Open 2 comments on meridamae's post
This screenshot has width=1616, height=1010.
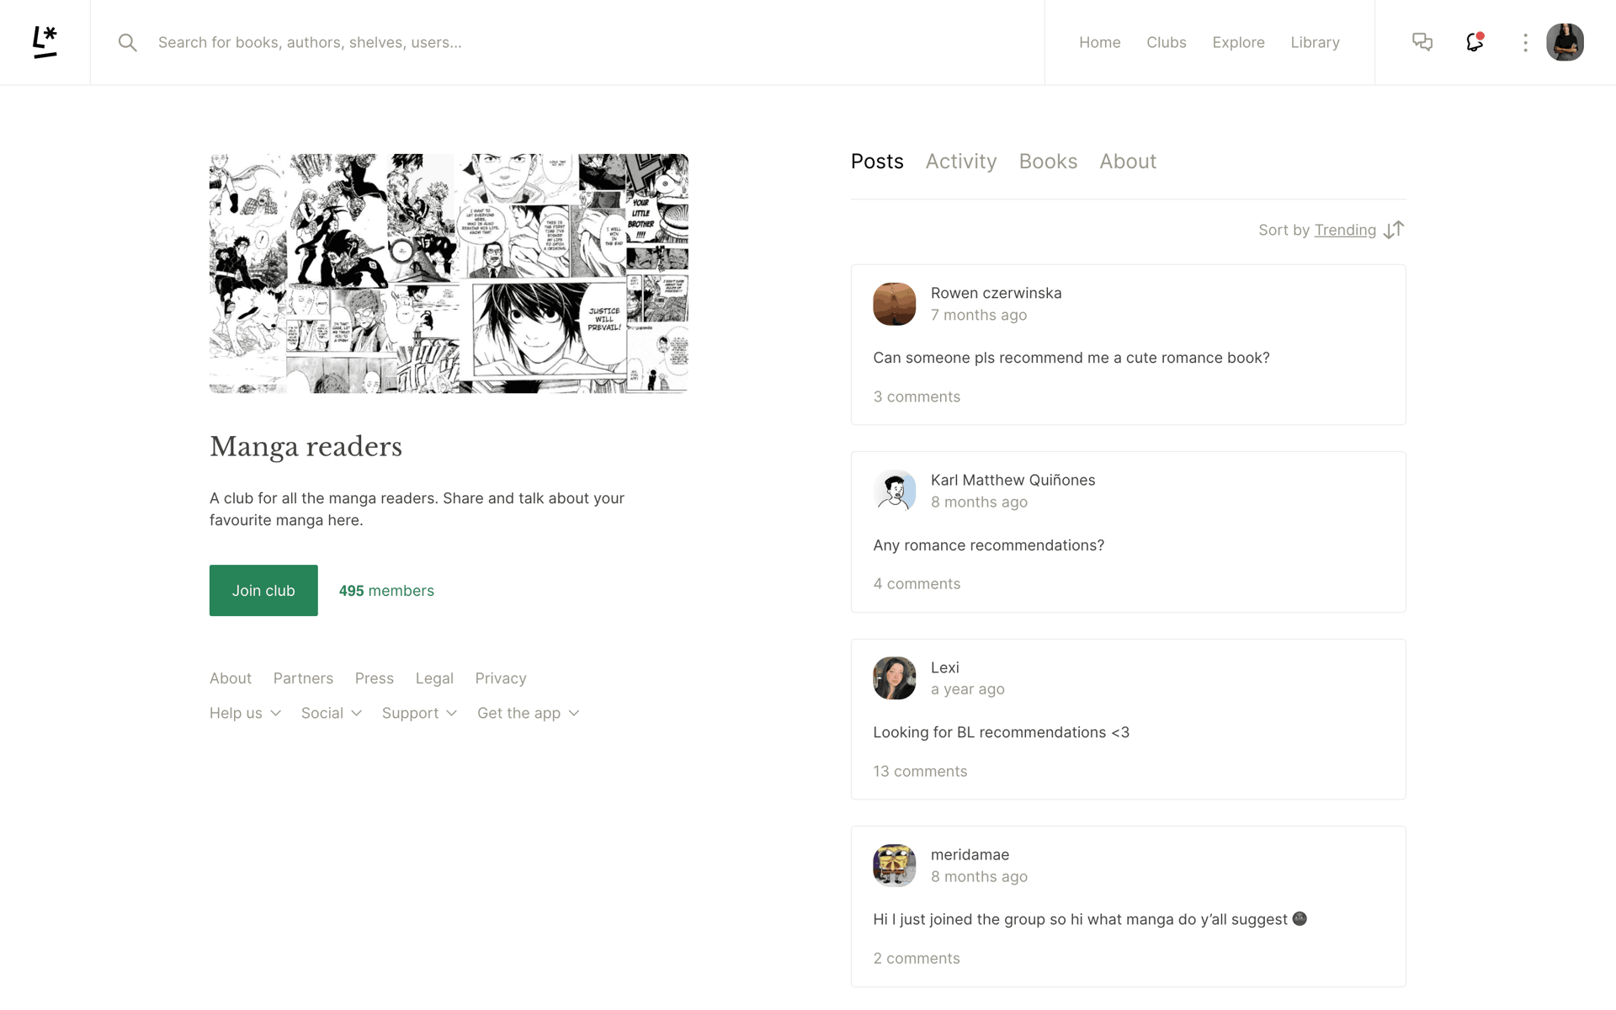click(917, 958)
